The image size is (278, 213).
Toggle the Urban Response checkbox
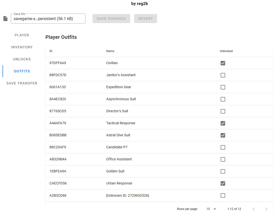223,183
